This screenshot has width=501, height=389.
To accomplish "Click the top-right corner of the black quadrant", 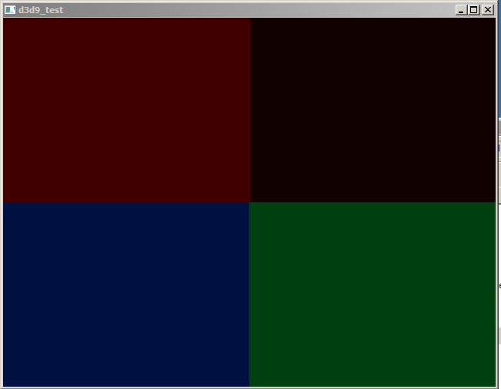I will 494,19.
